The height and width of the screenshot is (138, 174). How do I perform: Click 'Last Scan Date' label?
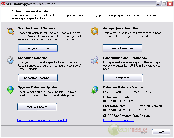[x=114, y=106]
